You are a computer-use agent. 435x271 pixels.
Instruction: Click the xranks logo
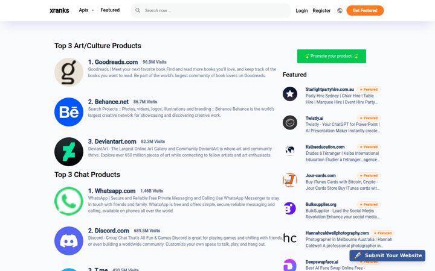tap(59, 10)
